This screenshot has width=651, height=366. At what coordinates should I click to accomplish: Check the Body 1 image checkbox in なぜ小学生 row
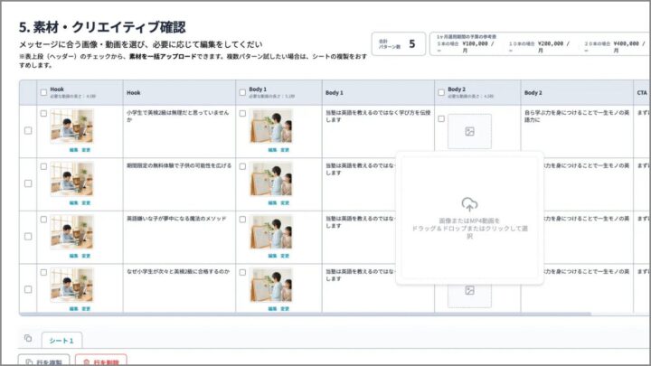(242, 273)
